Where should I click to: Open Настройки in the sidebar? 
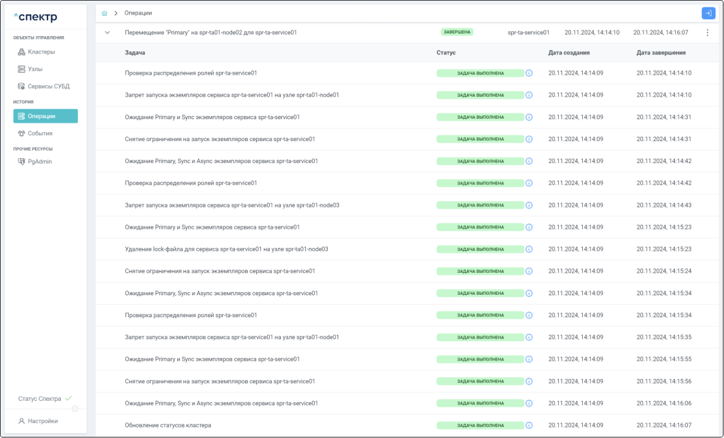(42, 421)
